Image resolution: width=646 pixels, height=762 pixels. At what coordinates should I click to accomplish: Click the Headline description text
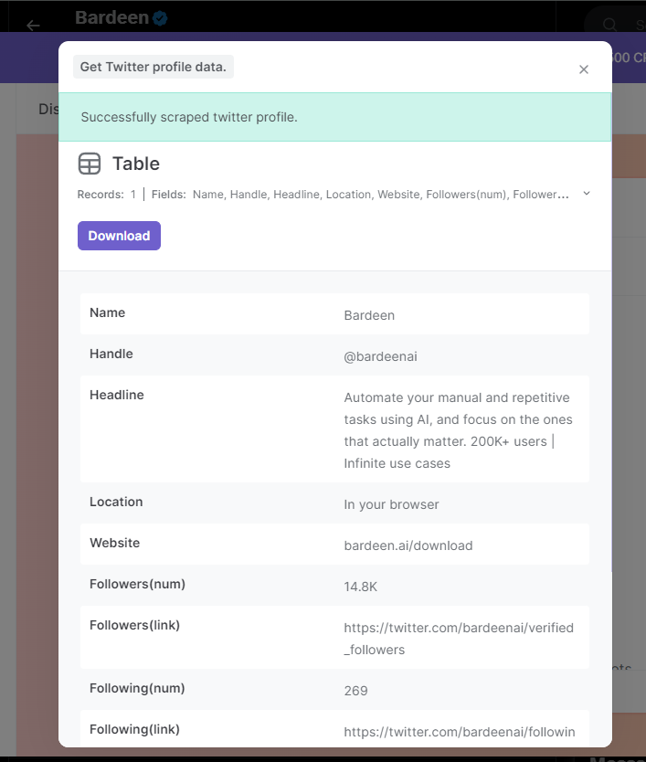(x=456, y=428)
